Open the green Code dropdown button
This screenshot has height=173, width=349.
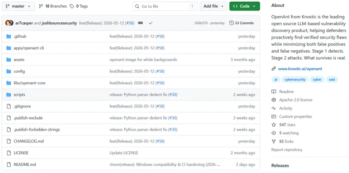point(245,6)
